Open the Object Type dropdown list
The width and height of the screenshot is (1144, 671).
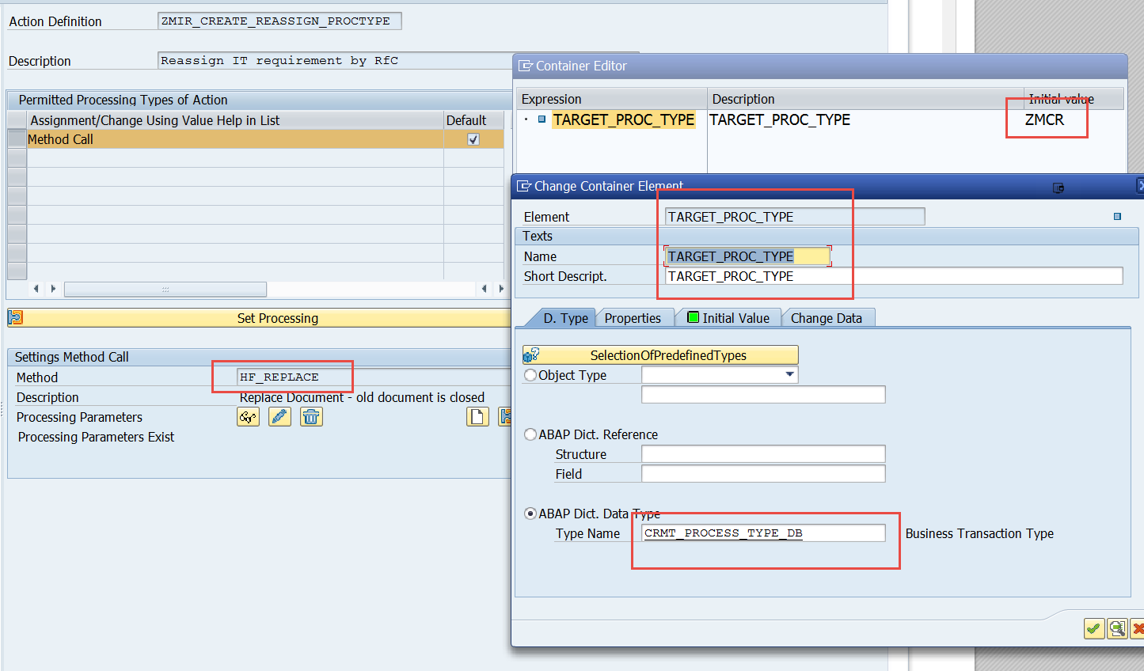pos(789,375)
